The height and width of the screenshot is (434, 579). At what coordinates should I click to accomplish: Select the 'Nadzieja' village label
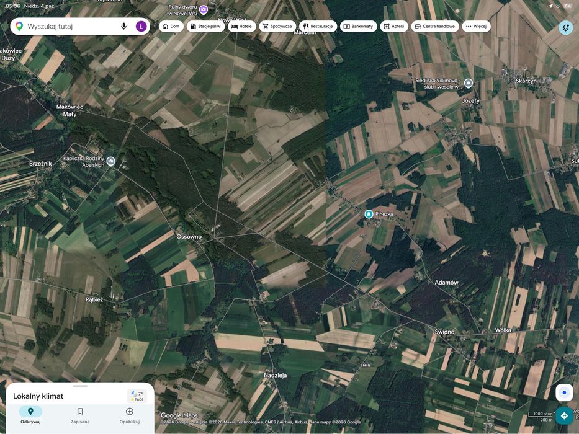(276, 375)
